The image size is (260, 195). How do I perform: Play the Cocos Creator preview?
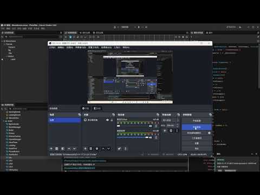tap(139, 27)
